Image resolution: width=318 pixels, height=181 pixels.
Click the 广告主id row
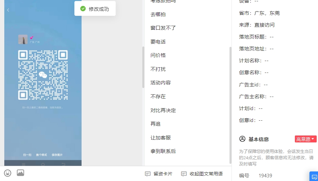[253, 85]
